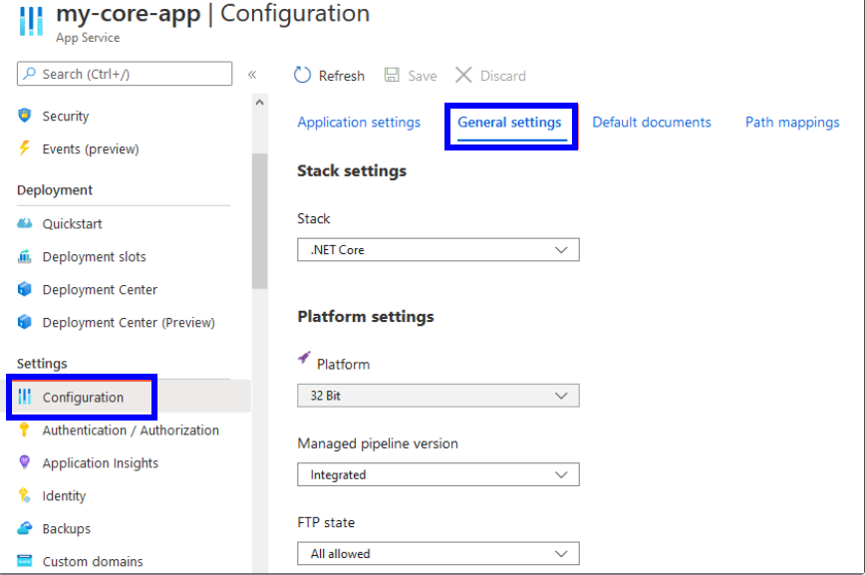Click the Platform settings heading
This screenshot has width=865, height=575.
click(x=366, y=316)
